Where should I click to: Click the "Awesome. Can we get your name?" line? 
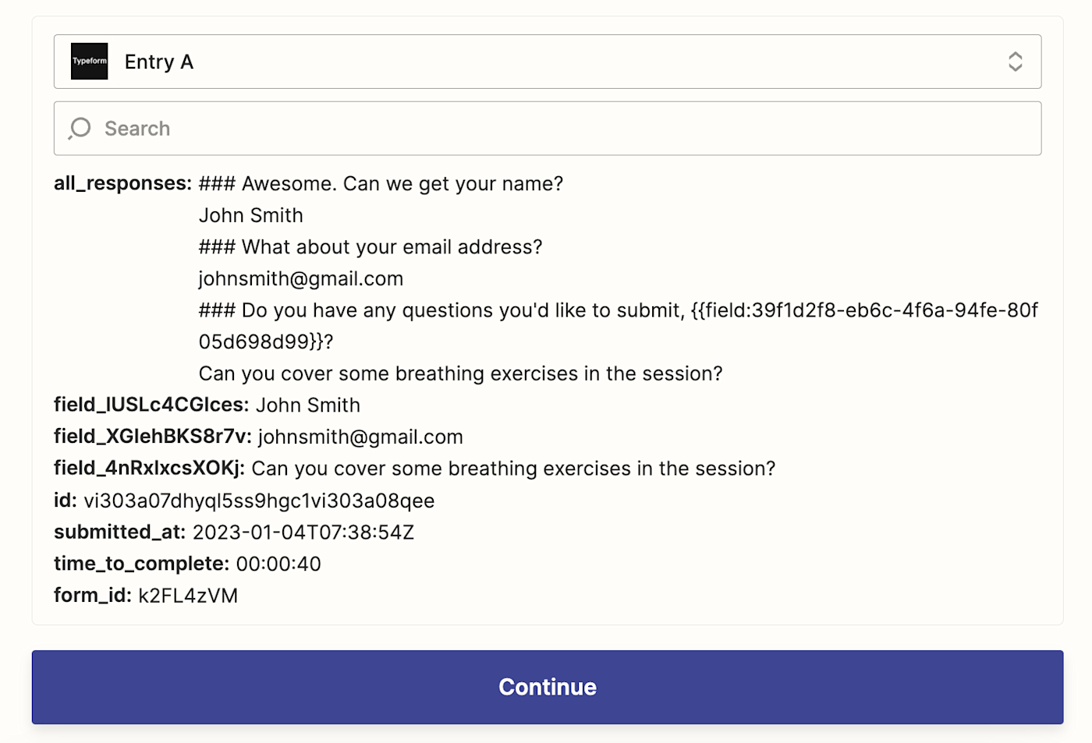tap(381, 184)
